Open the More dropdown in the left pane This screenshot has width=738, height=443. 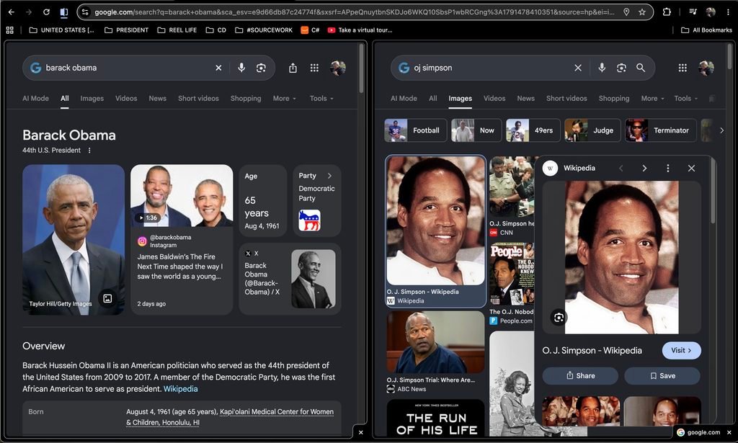pos(284,98)
